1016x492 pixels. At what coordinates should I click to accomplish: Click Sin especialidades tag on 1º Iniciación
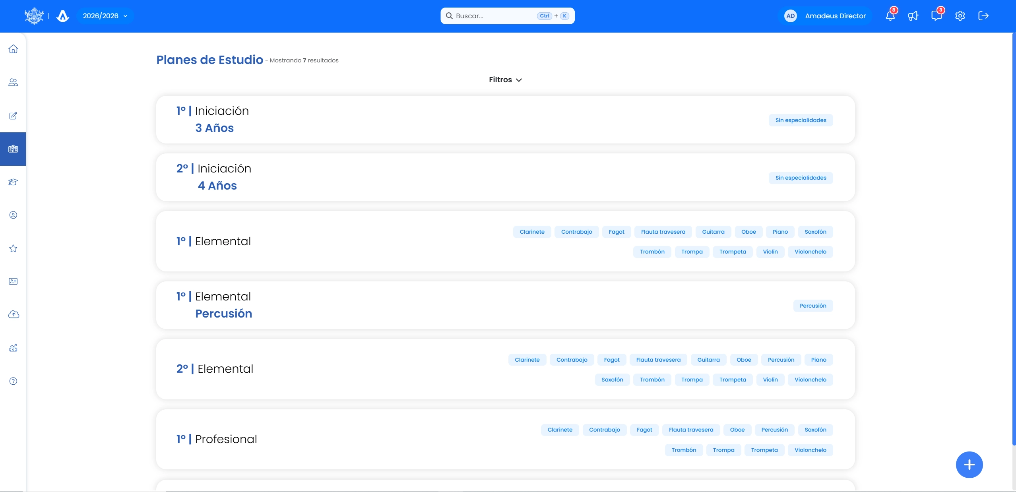[x=801, y=120]
